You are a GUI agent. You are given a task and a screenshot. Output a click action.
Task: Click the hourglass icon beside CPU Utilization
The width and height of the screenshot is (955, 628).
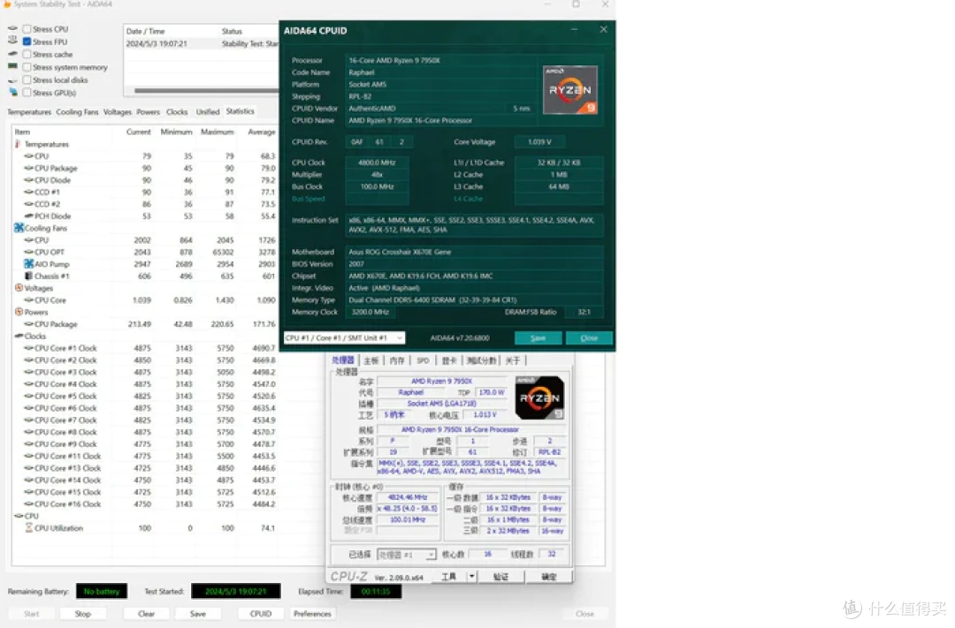(x=28, y=527)
